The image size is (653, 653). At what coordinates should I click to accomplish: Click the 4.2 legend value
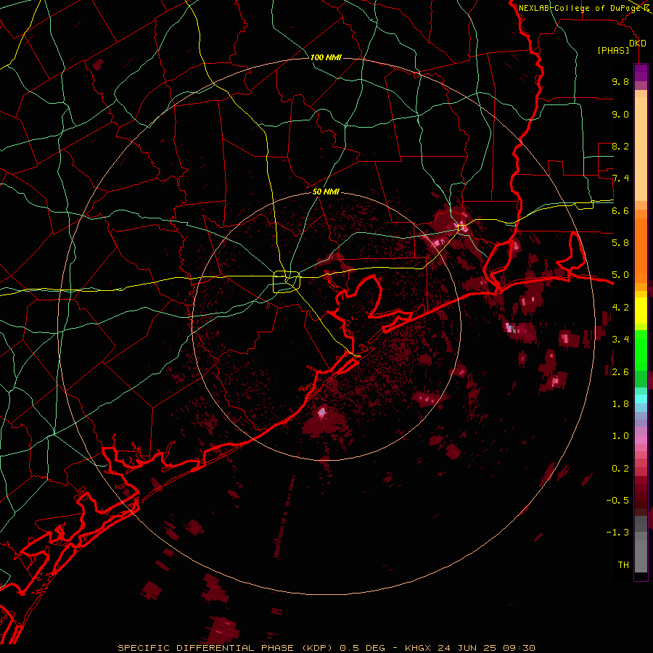[x=620, y=308]
